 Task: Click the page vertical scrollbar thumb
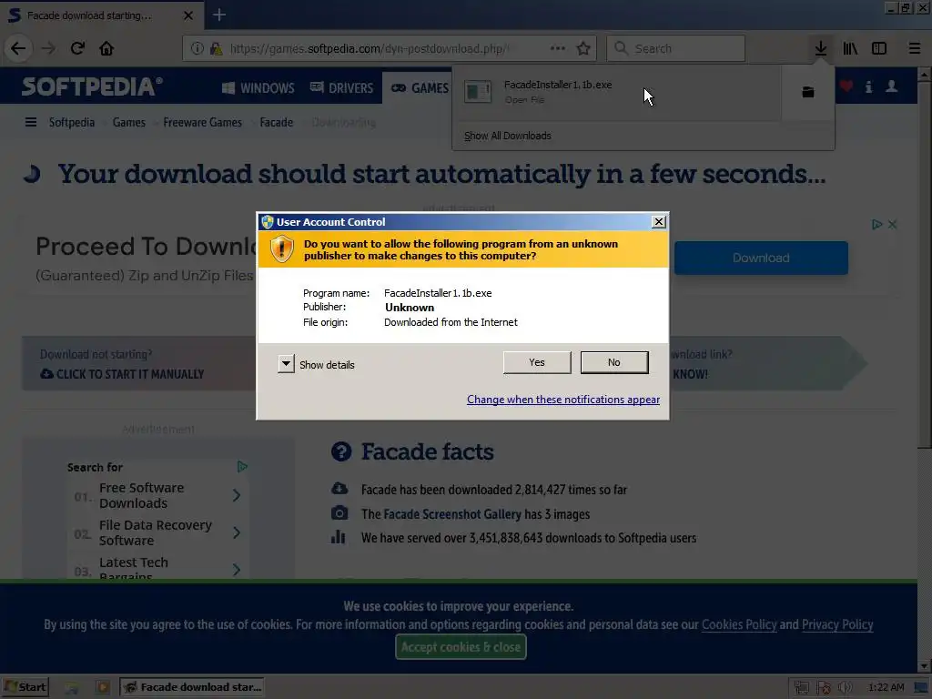[x=925, y=265]
